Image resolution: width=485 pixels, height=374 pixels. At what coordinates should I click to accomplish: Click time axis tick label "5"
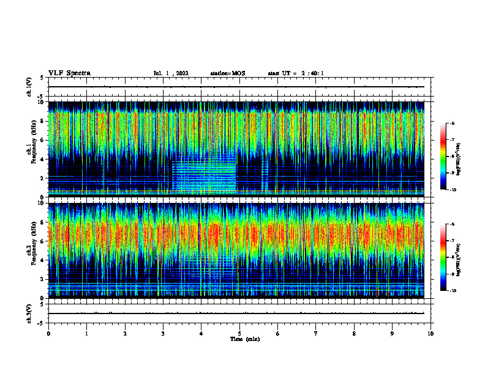click(x=239, y=334)
